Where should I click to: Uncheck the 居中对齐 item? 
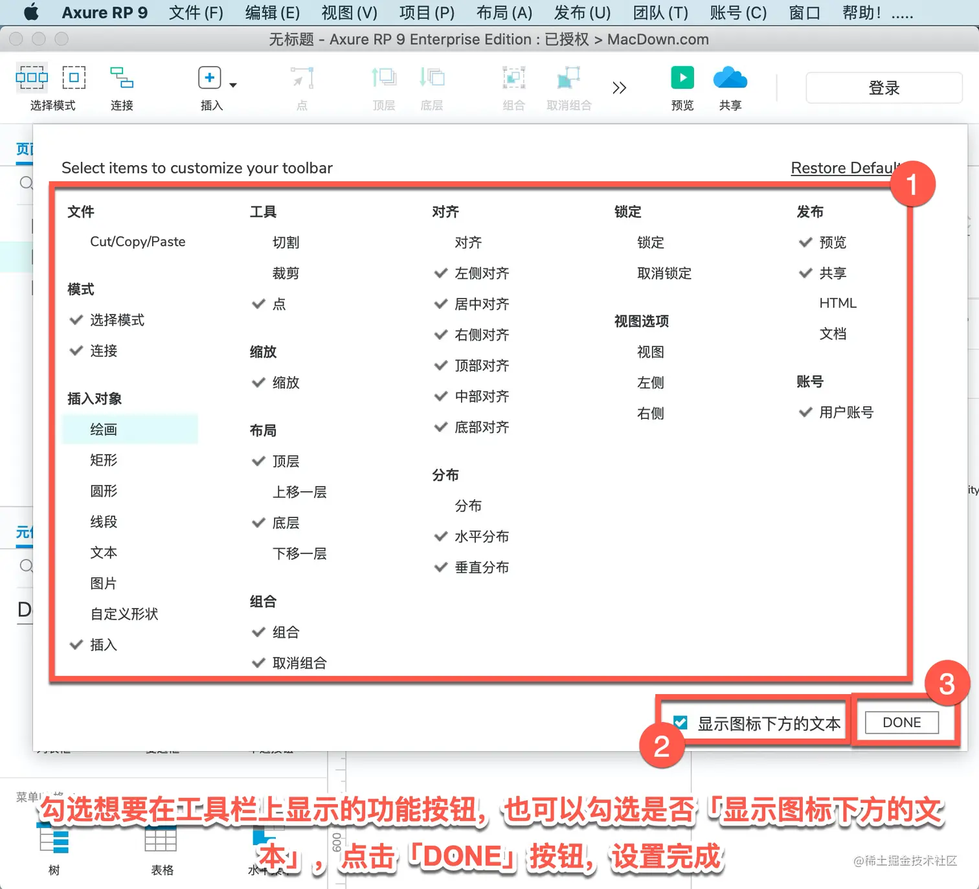(x=471, y=304)
